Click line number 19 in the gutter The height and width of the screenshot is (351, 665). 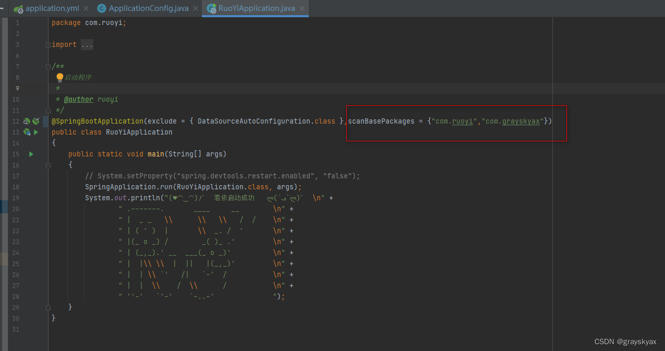16,198
